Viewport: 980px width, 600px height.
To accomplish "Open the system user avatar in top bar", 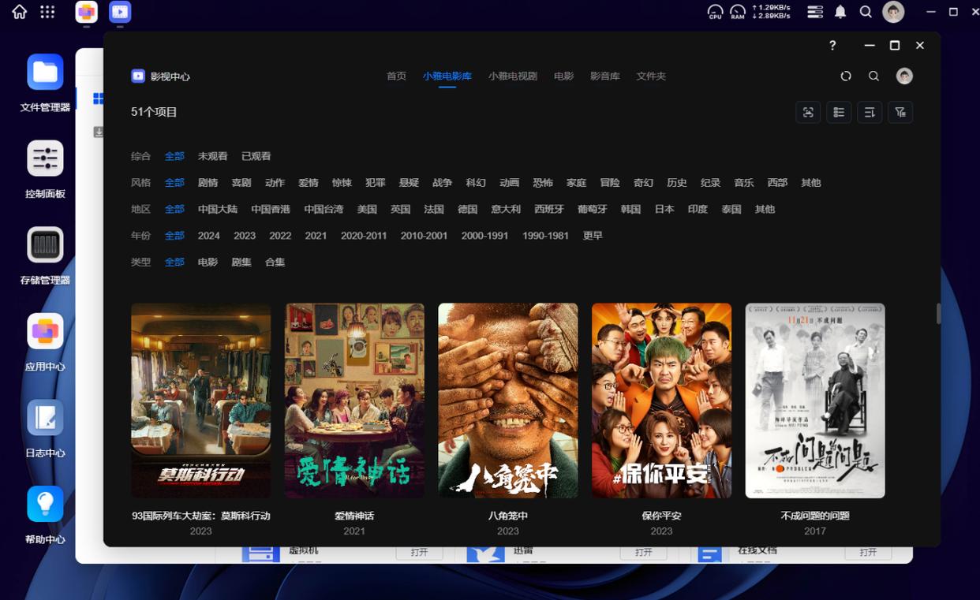I will (x=893, y=12).
